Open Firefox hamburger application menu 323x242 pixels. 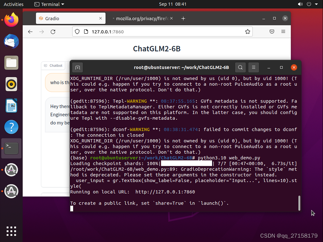click(283, 31)
